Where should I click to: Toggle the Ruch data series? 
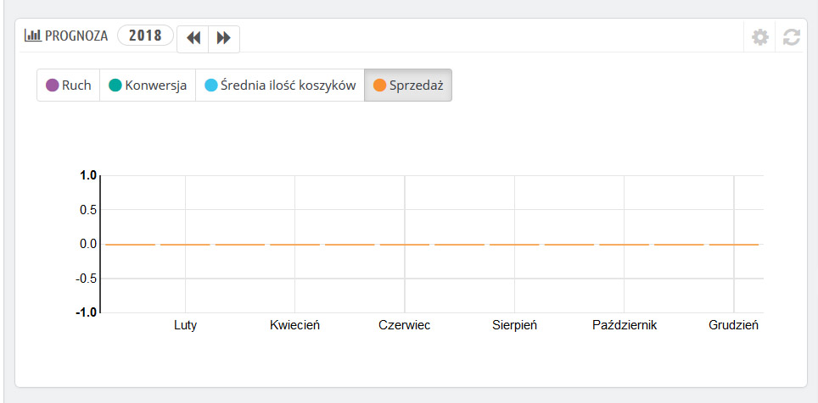pyautogui.click(x=69, y=86)
